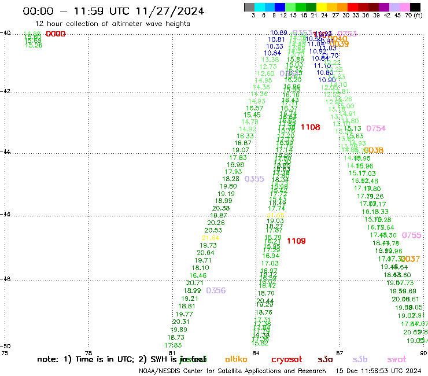The image size is (428, 376).
Task: Select the s3a satellite legend label
Action: click(x=325, y=360)
